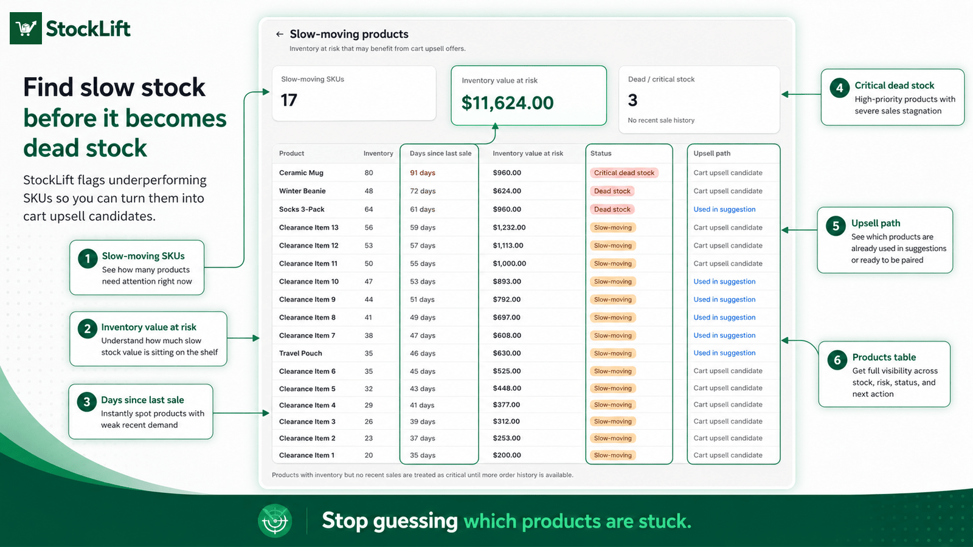Image resolution: width=973 pixels, height=547 pixels.
Task: Click the '91 days' value for Ceramic Mug
Action: (x=423, y=173)
